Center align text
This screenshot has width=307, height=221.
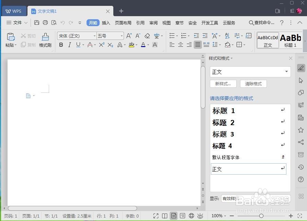[181, 45]
